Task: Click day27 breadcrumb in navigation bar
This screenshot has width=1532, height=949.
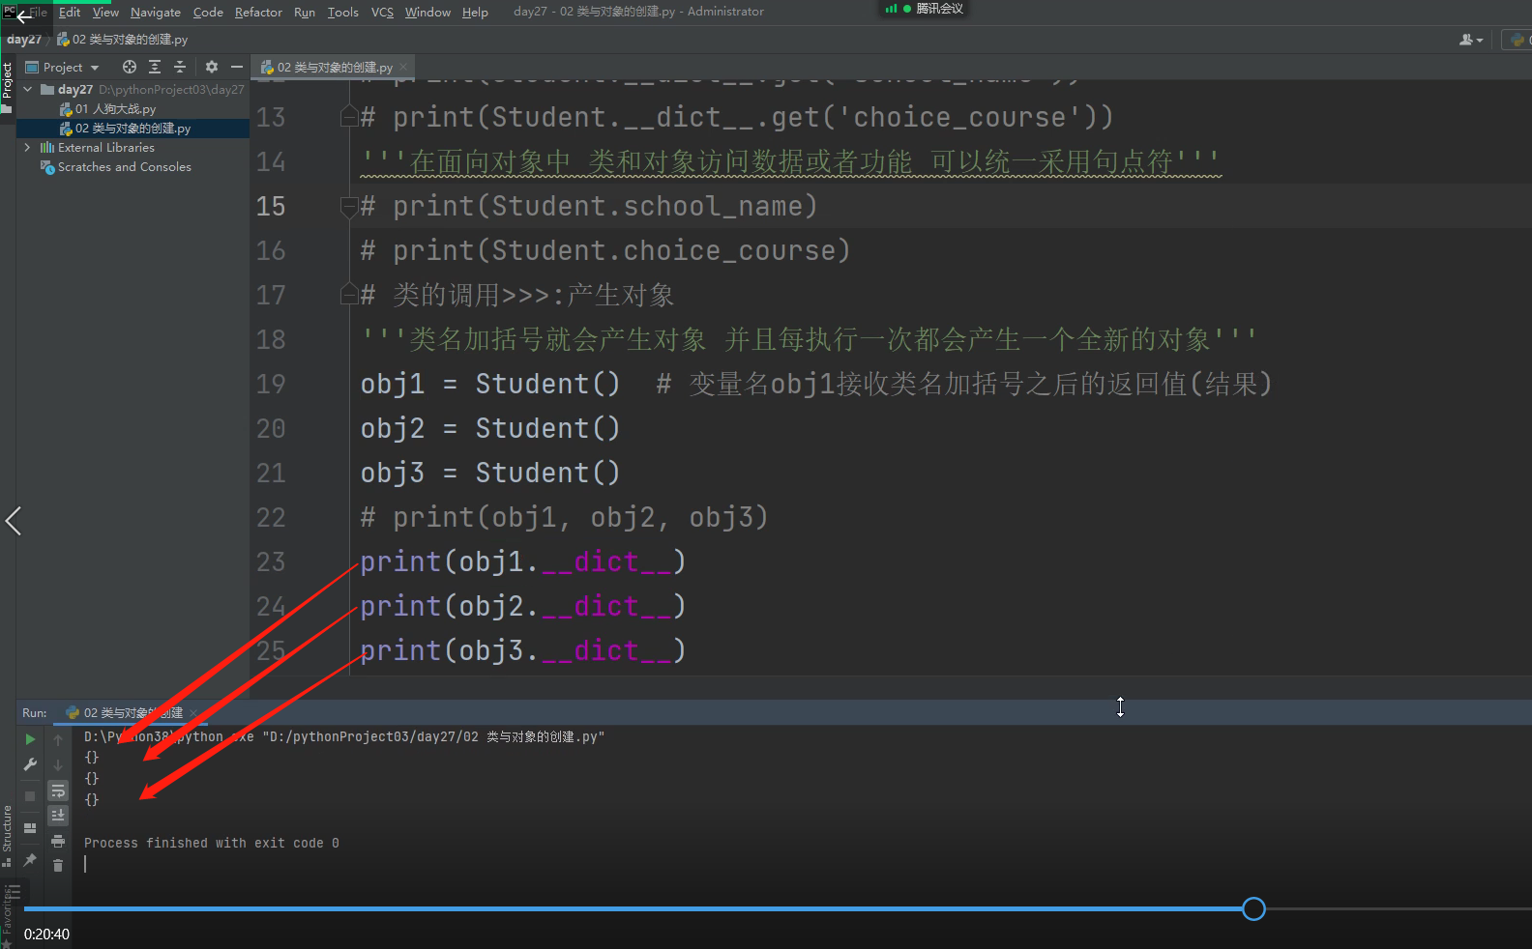Action: [x=24, y=40]
